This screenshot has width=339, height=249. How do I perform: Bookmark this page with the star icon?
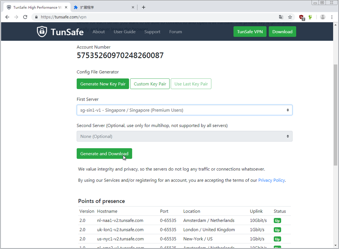[290, 17]
